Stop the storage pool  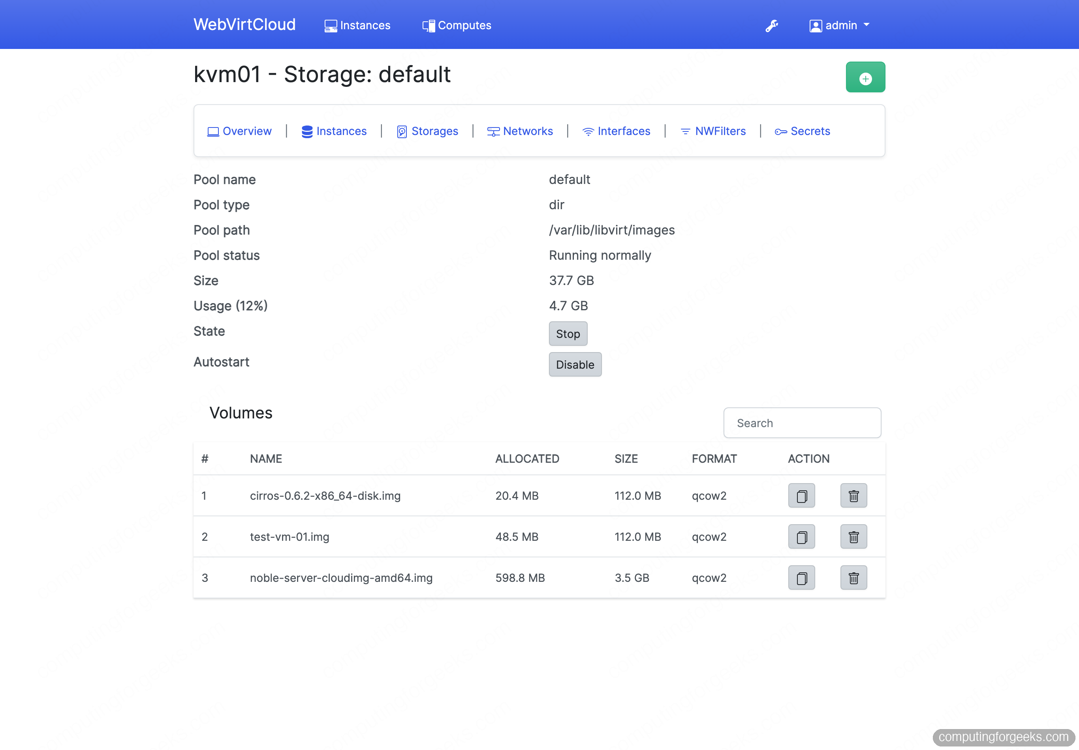[x=568, y=334]
